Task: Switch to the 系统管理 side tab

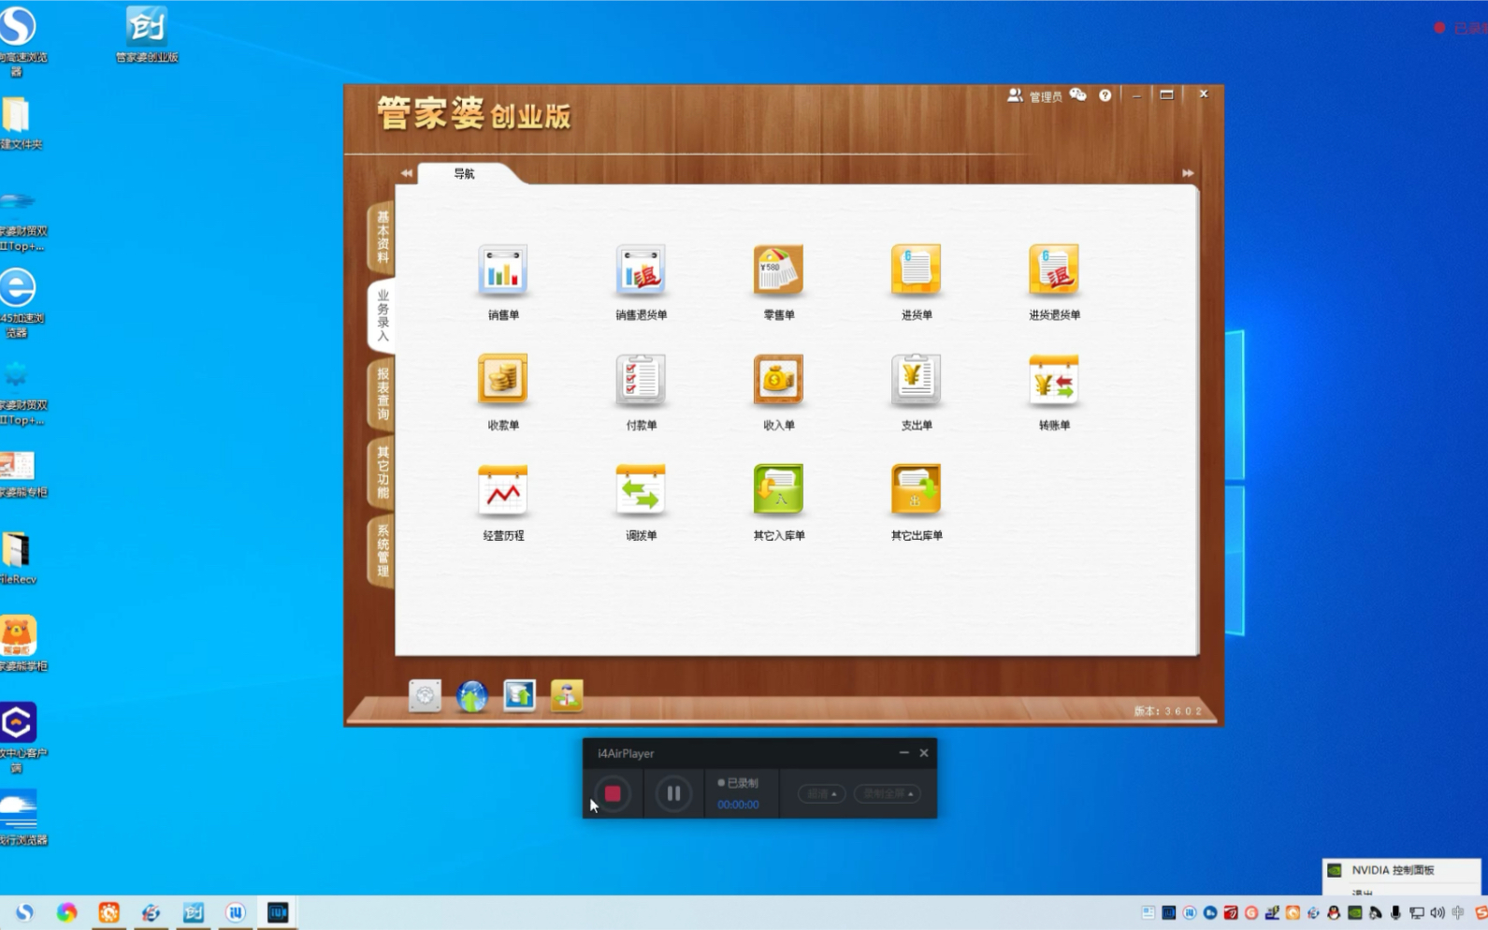Action: tap(383, 551)
